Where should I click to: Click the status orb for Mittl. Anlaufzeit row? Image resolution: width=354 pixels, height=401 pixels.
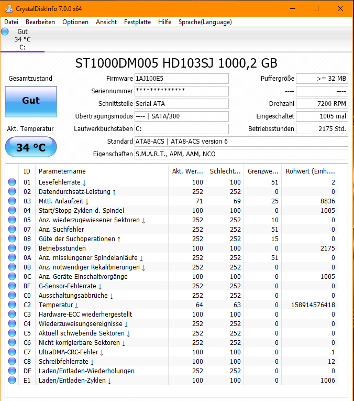click(12, 201)
